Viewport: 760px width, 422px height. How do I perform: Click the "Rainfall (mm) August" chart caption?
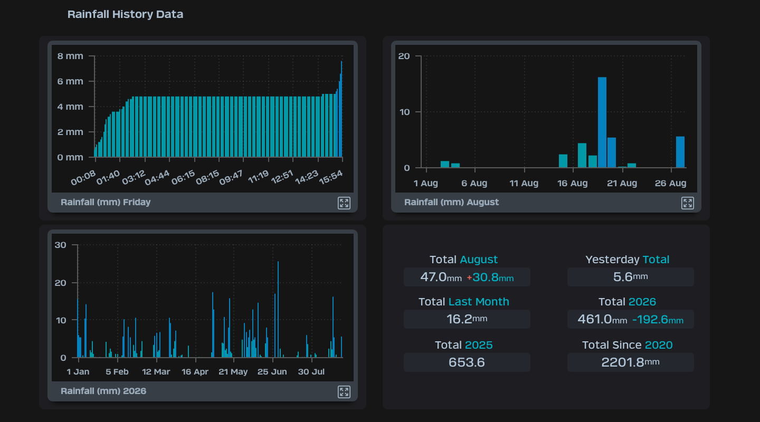(451, 202)
